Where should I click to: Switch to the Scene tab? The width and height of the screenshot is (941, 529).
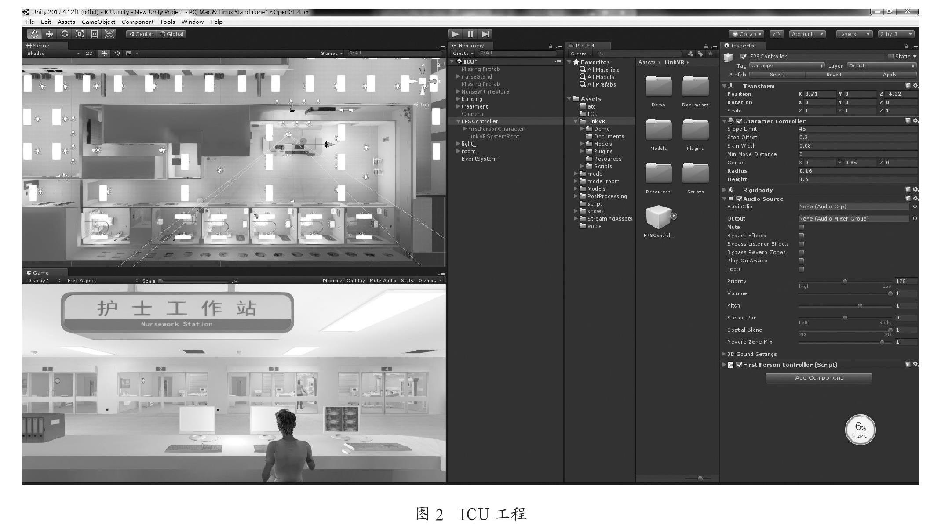(44, 45)
